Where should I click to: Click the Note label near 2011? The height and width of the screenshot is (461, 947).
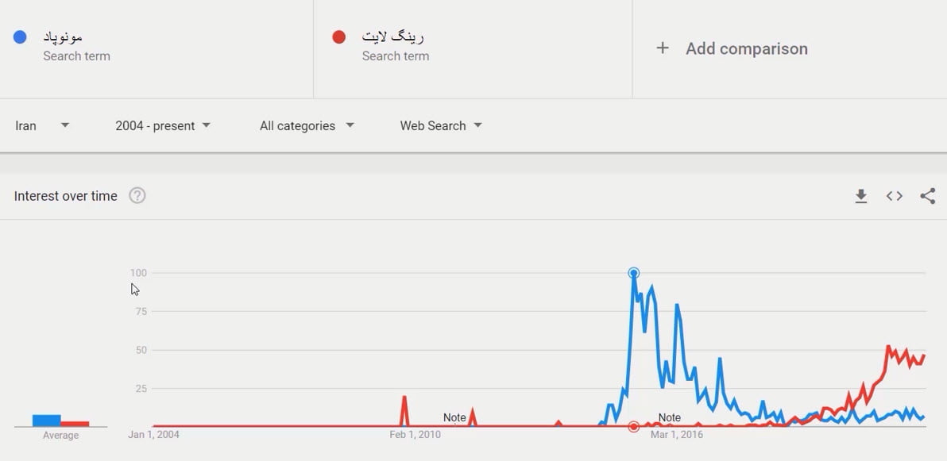[x=454, y=417]
